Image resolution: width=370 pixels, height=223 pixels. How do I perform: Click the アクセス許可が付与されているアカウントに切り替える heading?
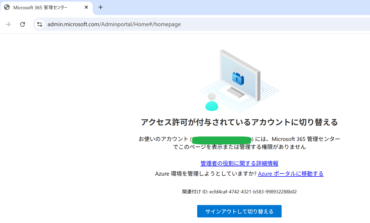(239, 122)
